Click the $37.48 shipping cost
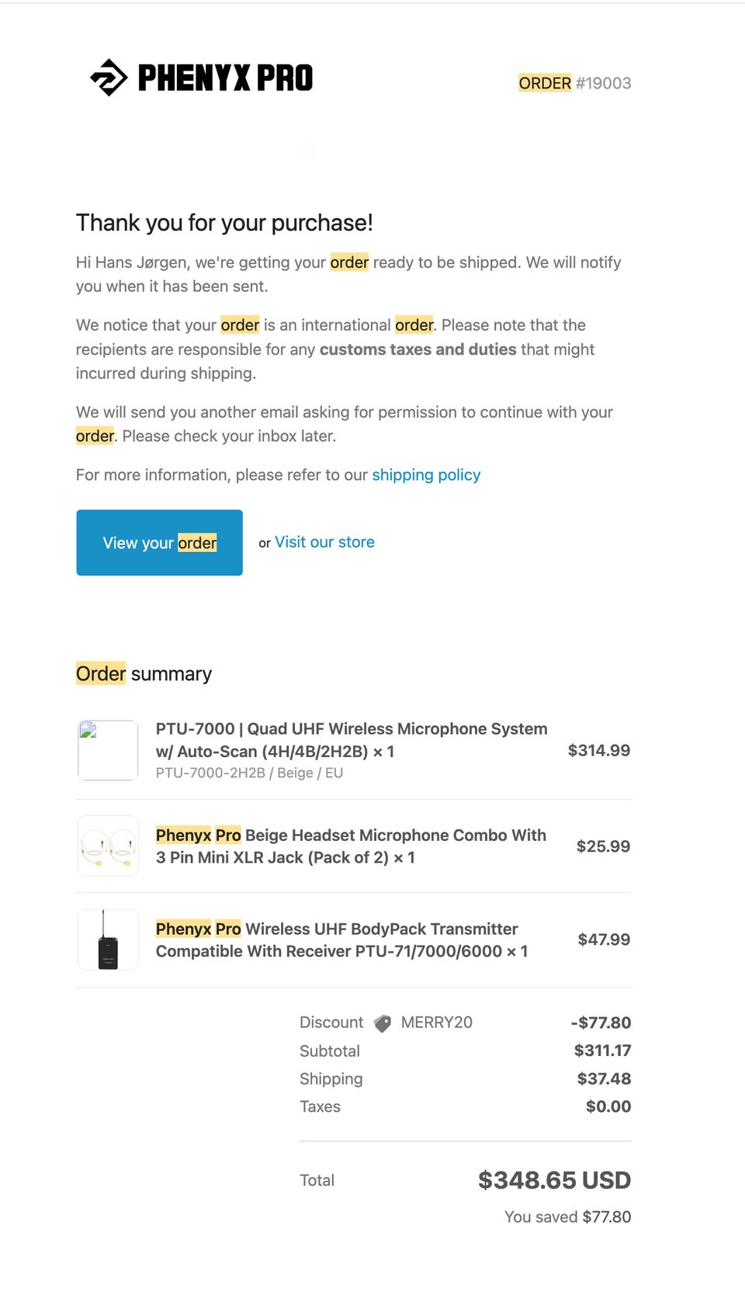Image resolution: width=745 pixels, height=1299 pixels. 604,1078
